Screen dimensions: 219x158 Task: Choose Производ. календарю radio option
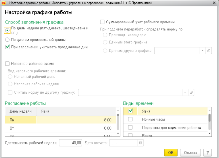(105, 35)
